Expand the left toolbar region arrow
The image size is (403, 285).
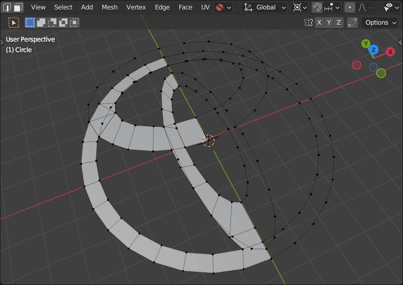[2, 42]
